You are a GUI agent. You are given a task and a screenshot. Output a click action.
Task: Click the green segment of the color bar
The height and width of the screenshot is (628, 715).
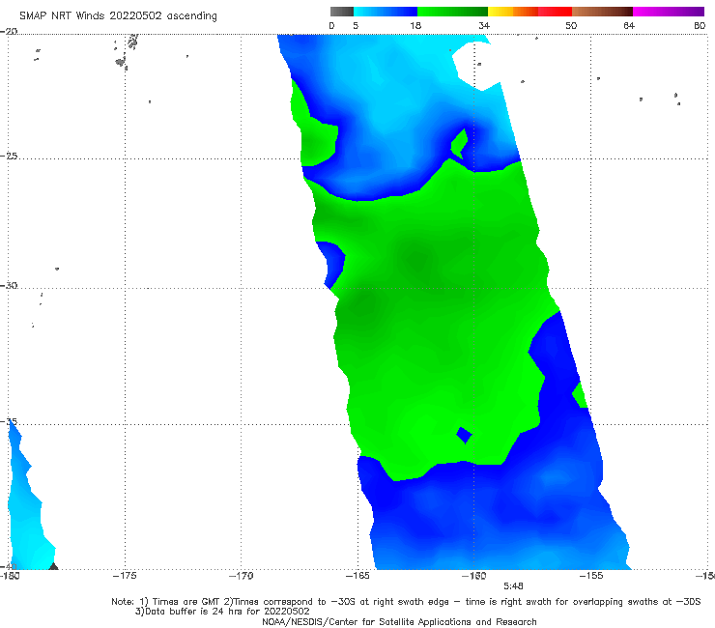tap(452, 12)
